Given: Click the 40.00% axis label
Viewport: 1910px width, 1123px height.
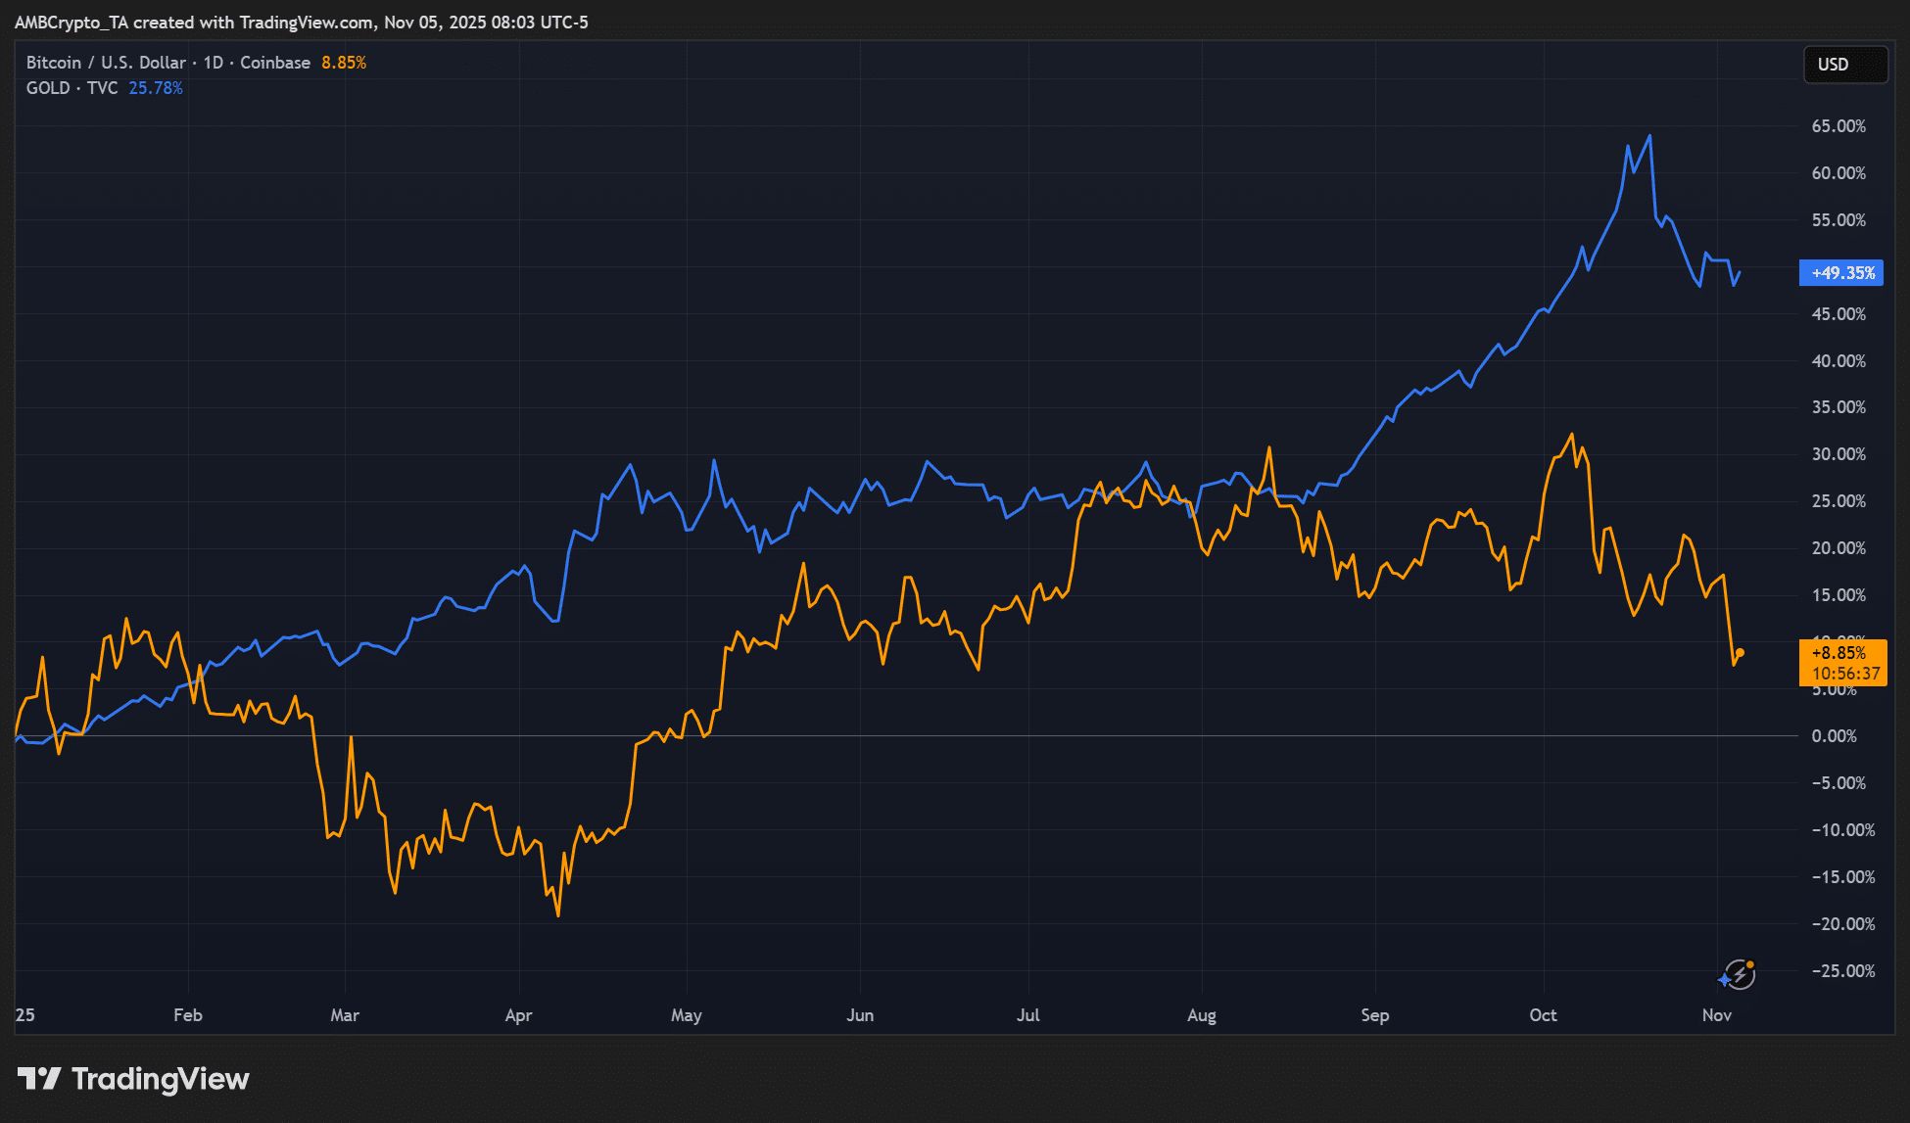Looking at the screenshot, I should click(x=1838, y=361).
